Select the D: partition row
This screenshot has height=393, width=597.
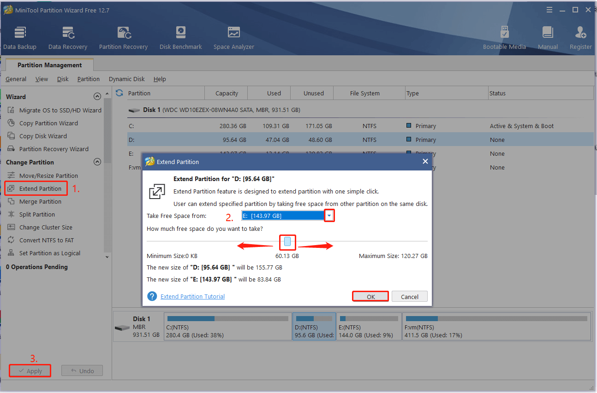click(x=360, y=140)
